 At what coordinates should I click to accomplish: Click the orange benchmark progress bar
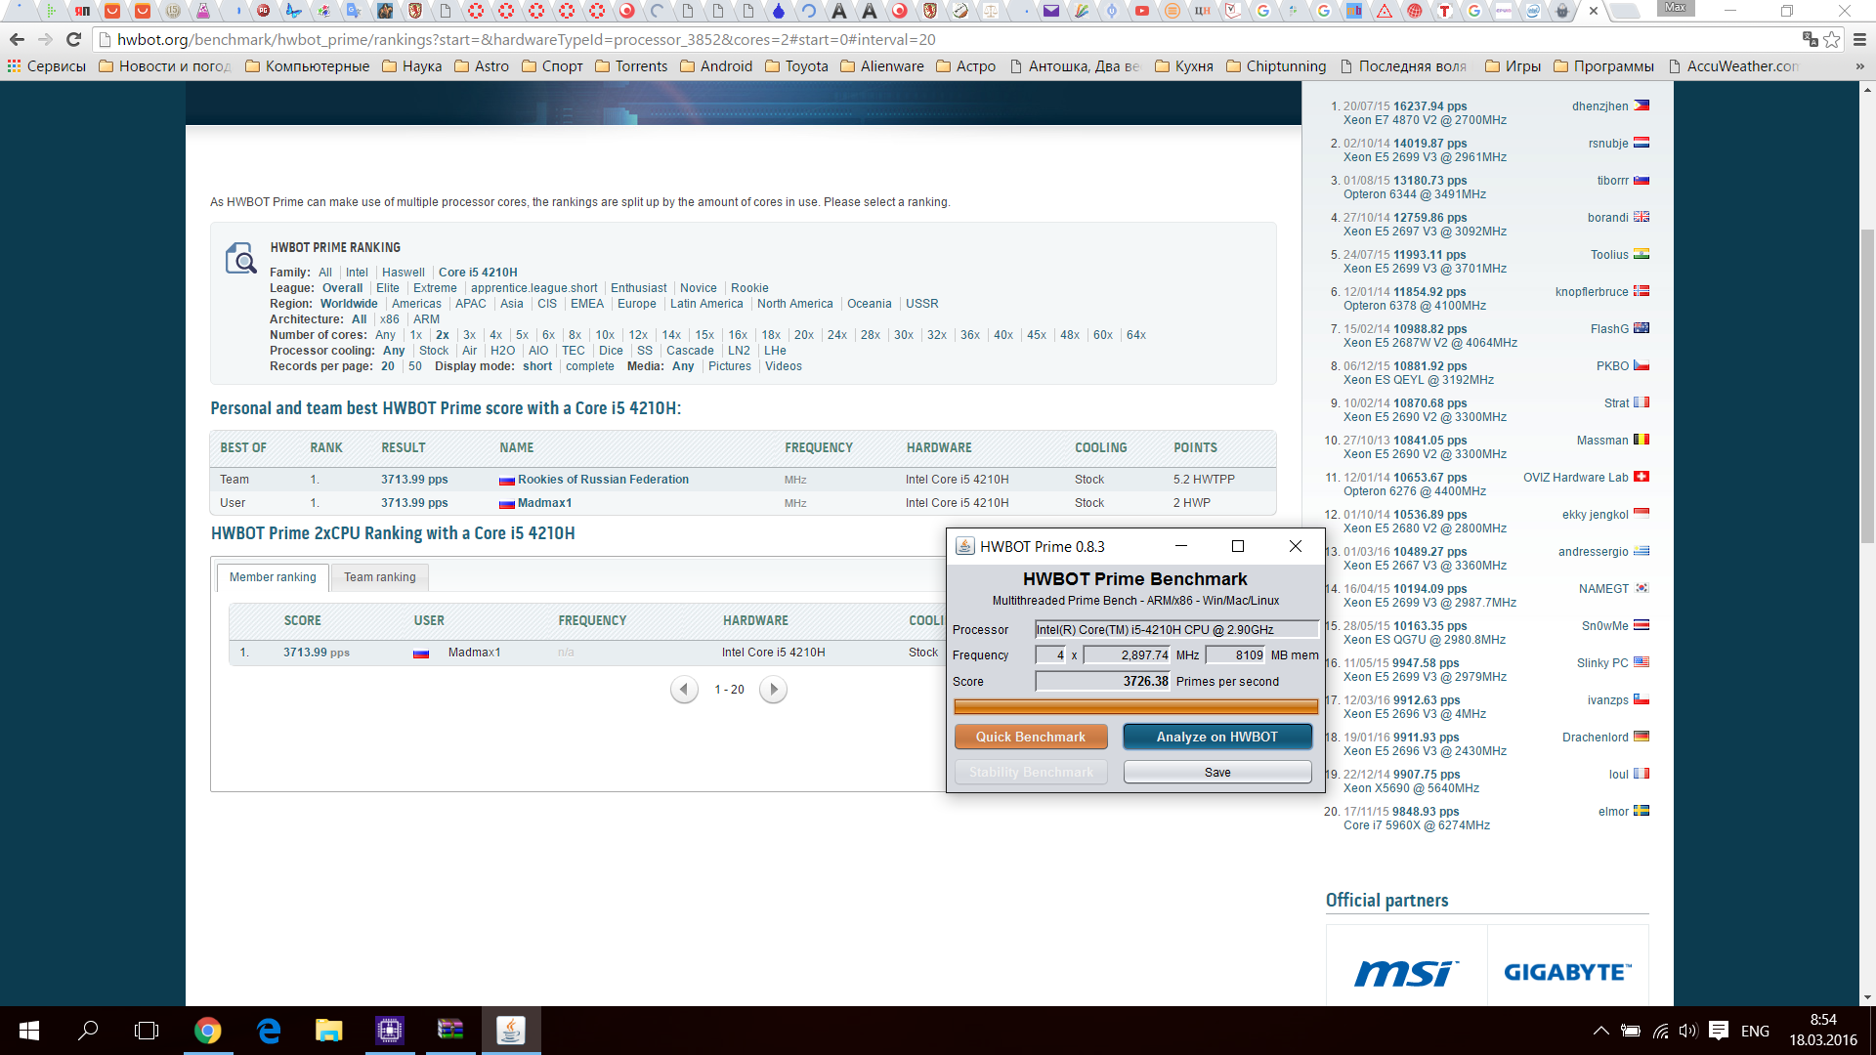[x=1135, y=707]
